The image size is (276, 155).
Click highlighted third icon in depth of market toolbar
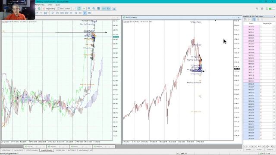pyautogui.click(x=254, y=19)
